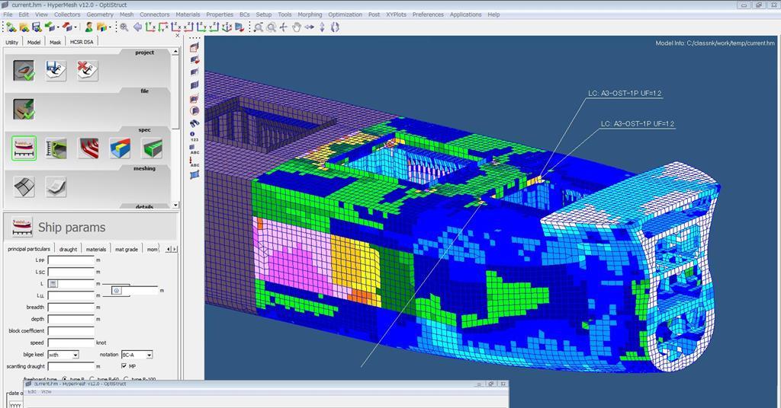Image resolution: width=781 pixels, height=408 pixels.
Task: Click the user profile toolbar icon
Action: pyautogui.click(x=88, y=27)
